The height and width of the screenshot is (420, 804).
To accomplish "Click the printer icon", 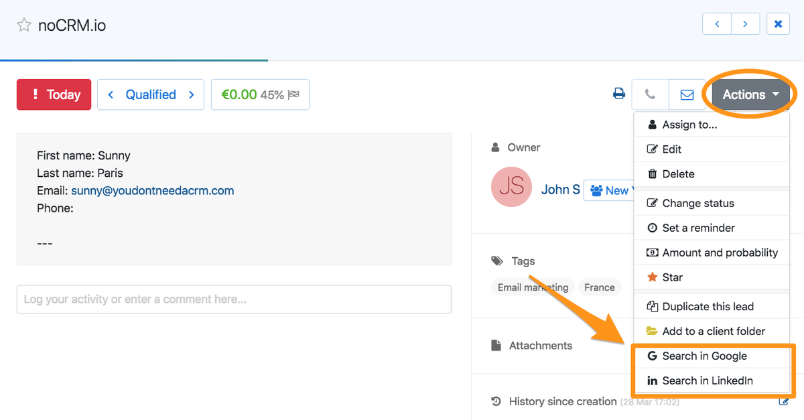I will coord(619,94).
